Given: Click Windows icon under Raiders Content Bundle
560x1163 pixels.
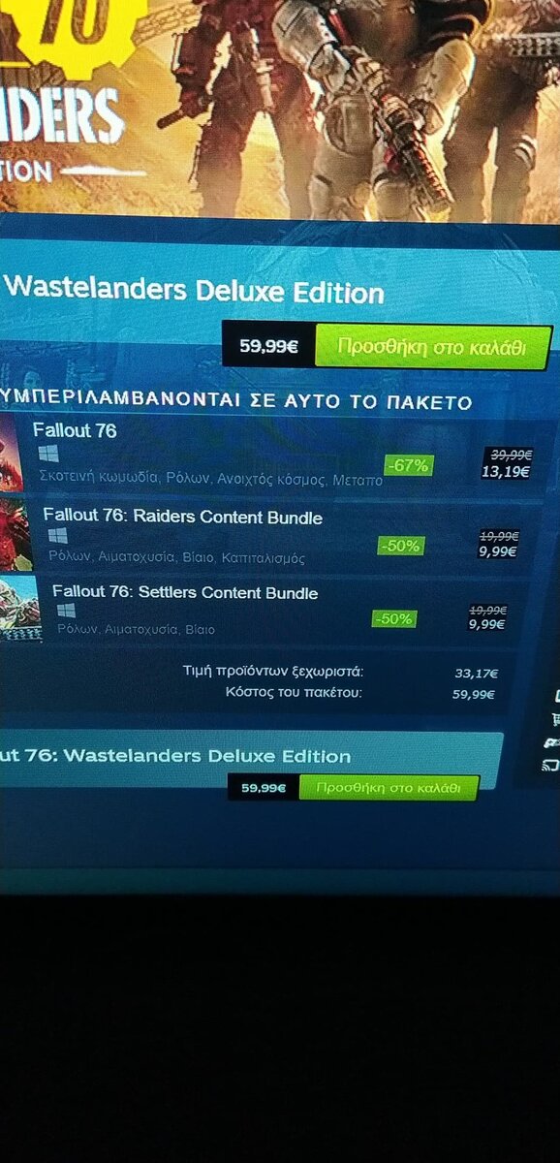Looking at the screenshot, I should pyautogui.click(x=57, y=536).
